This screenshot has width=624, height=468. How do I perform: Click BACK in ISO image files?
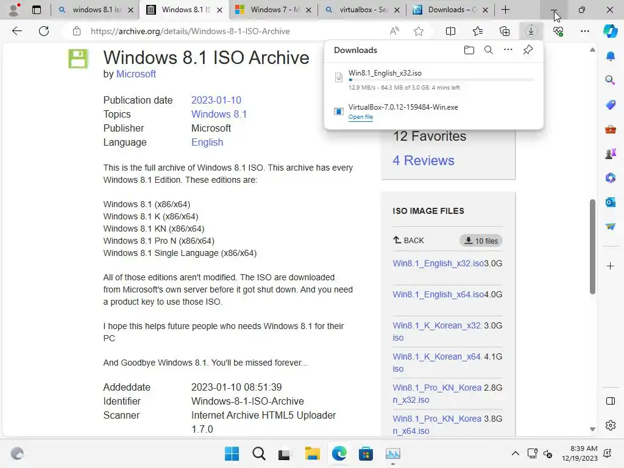409,240
